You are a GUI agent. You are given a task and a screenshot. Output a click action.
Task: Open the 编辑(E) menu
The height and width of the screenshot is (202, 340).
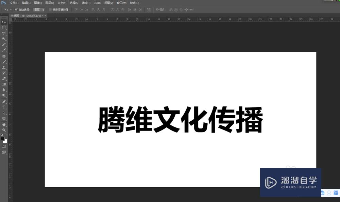coord(26,3)
